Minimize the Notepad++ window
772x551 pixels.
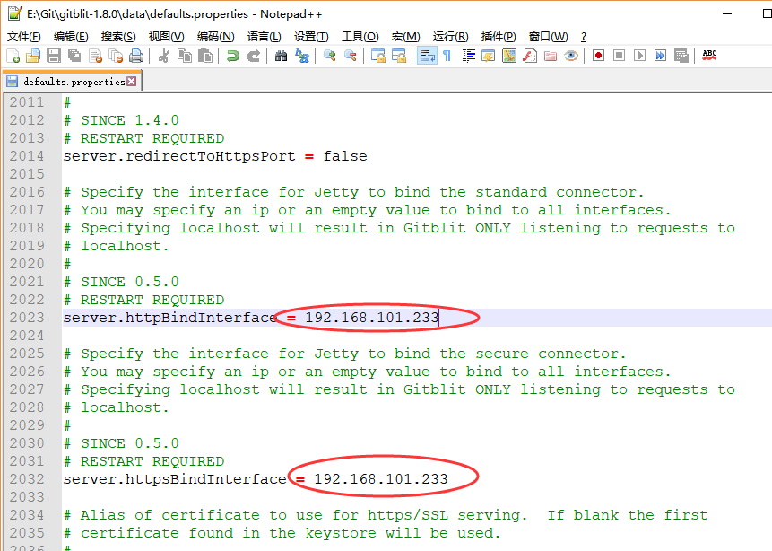727,13
